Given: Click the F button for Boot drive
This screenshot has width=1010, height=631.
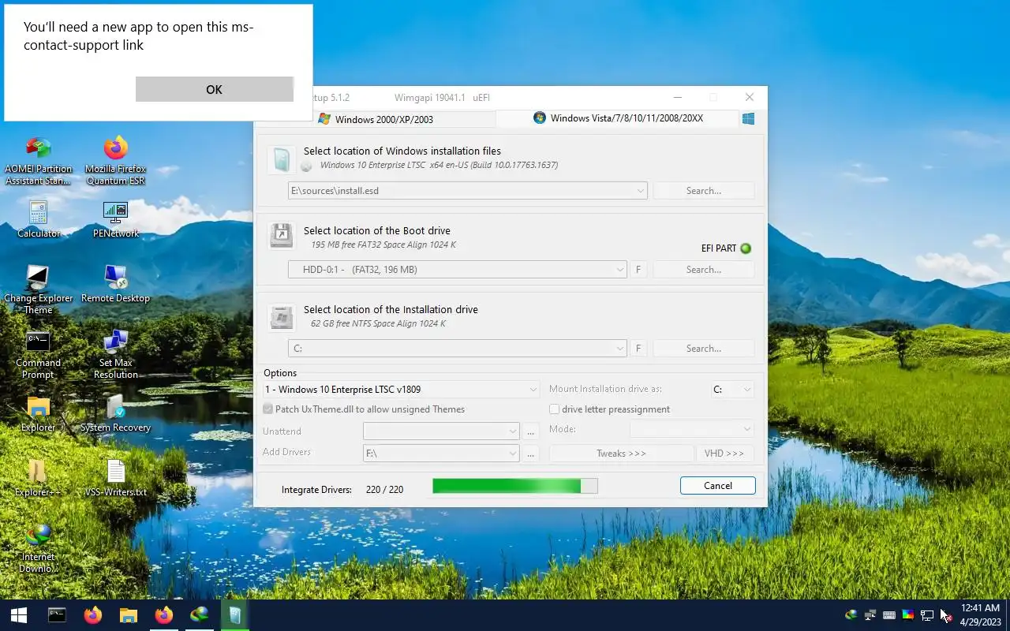Looking at the screenshot, I should coord(638,270).
